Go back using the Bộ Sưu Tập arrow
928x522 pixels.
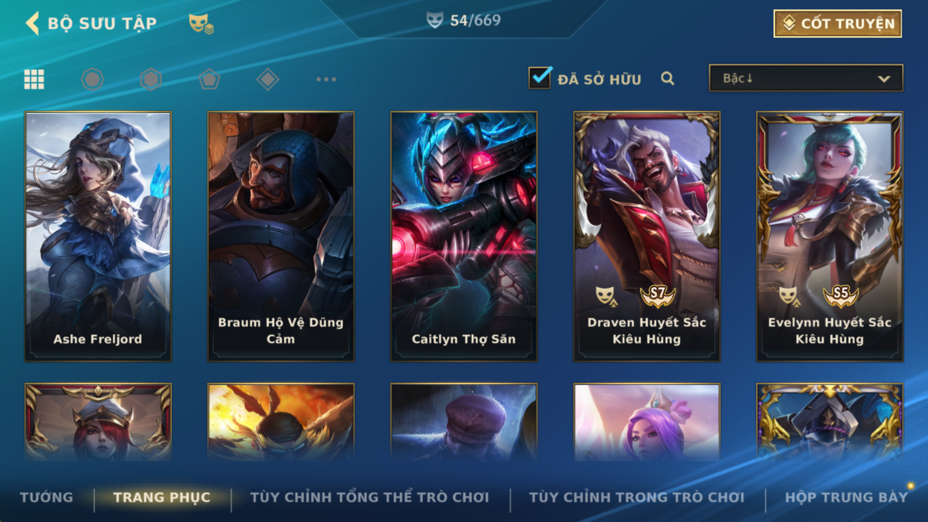[x=32, y=23]
